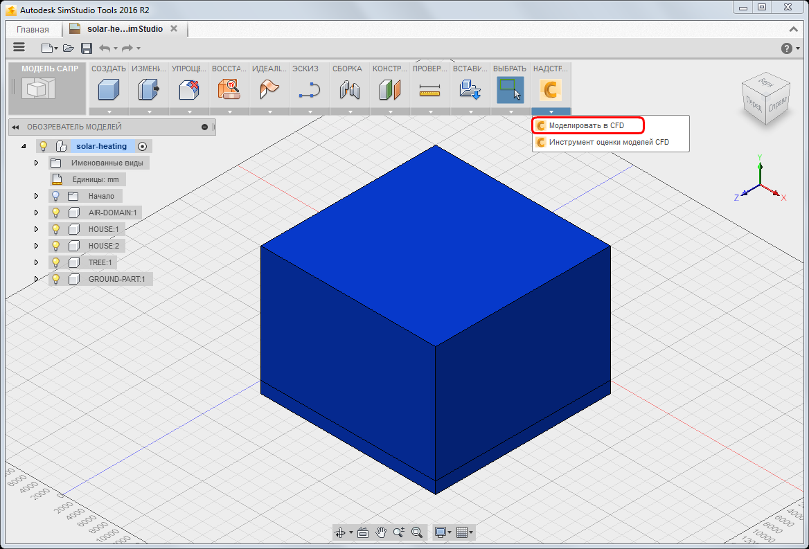Open dropdown arrow under НАДСТР...
Screen dimensions: 809x549
(x=551, y=111)
